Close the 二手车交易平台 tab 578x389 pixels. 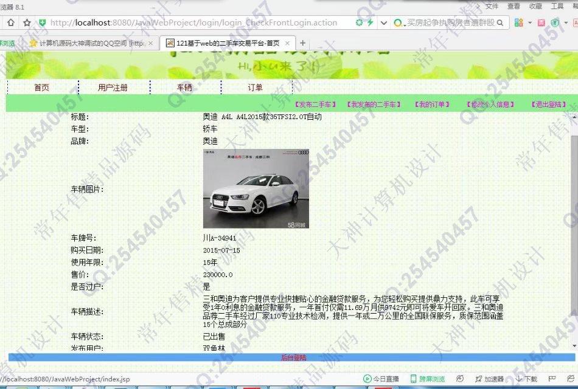coord(288,43)
